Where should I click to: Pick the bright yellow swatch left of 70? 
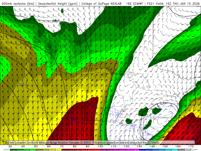59,150
